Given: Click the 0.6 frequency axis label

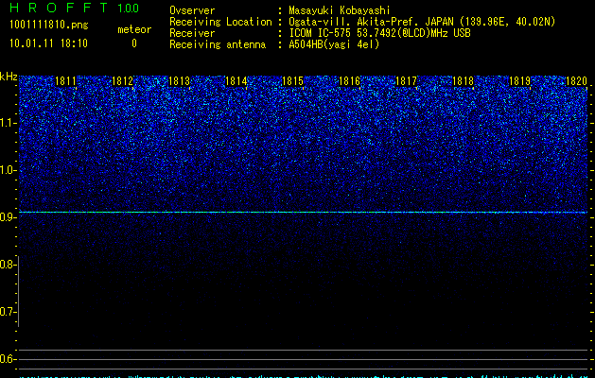Looking at the screenshot, I should [x=8, y=359].
